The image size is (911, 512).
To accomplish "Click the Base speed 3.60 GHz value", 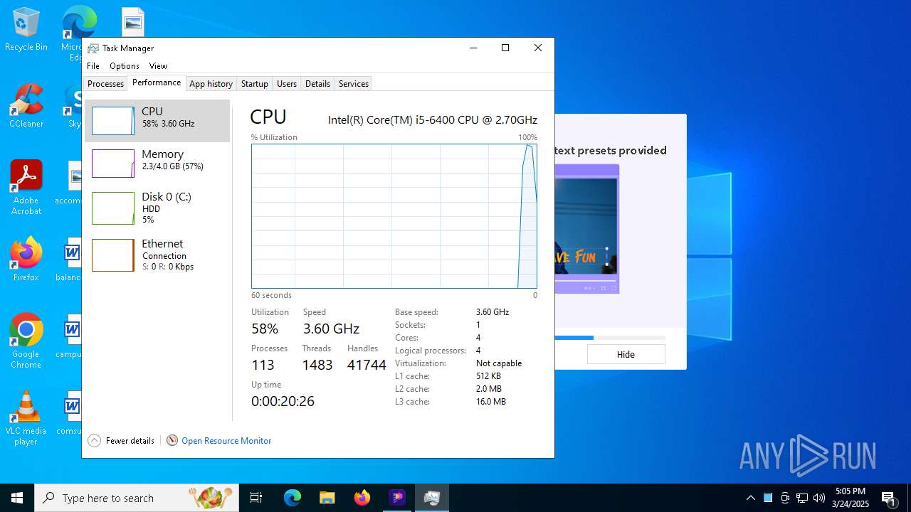I will (493, 312).
